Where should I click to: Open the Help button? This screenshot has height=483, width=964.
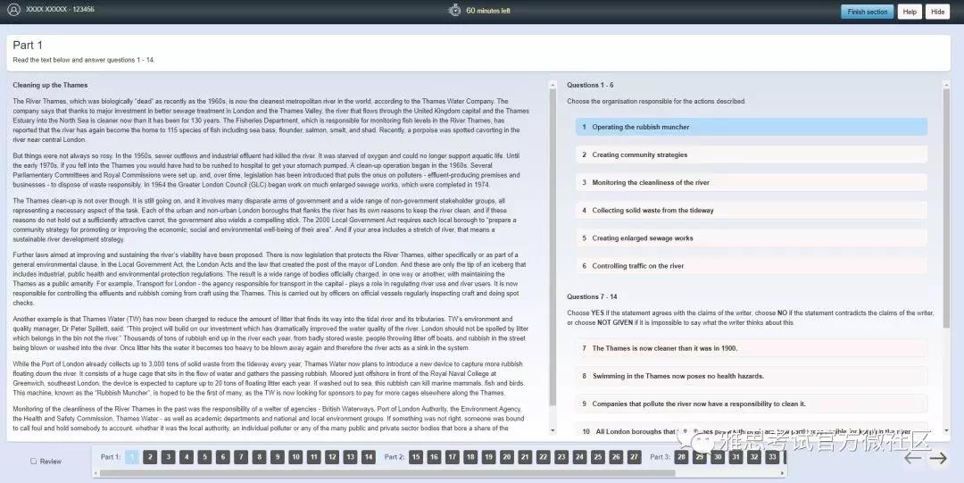pyautogui.click(x=910, y=12)
